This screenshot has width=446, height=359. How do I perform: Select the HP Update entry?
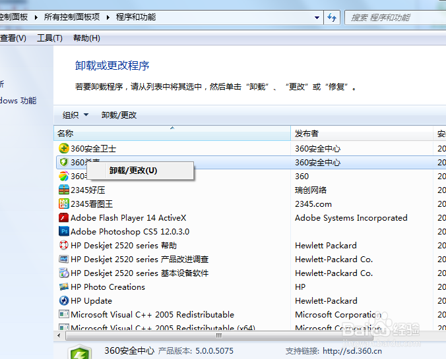91,301
